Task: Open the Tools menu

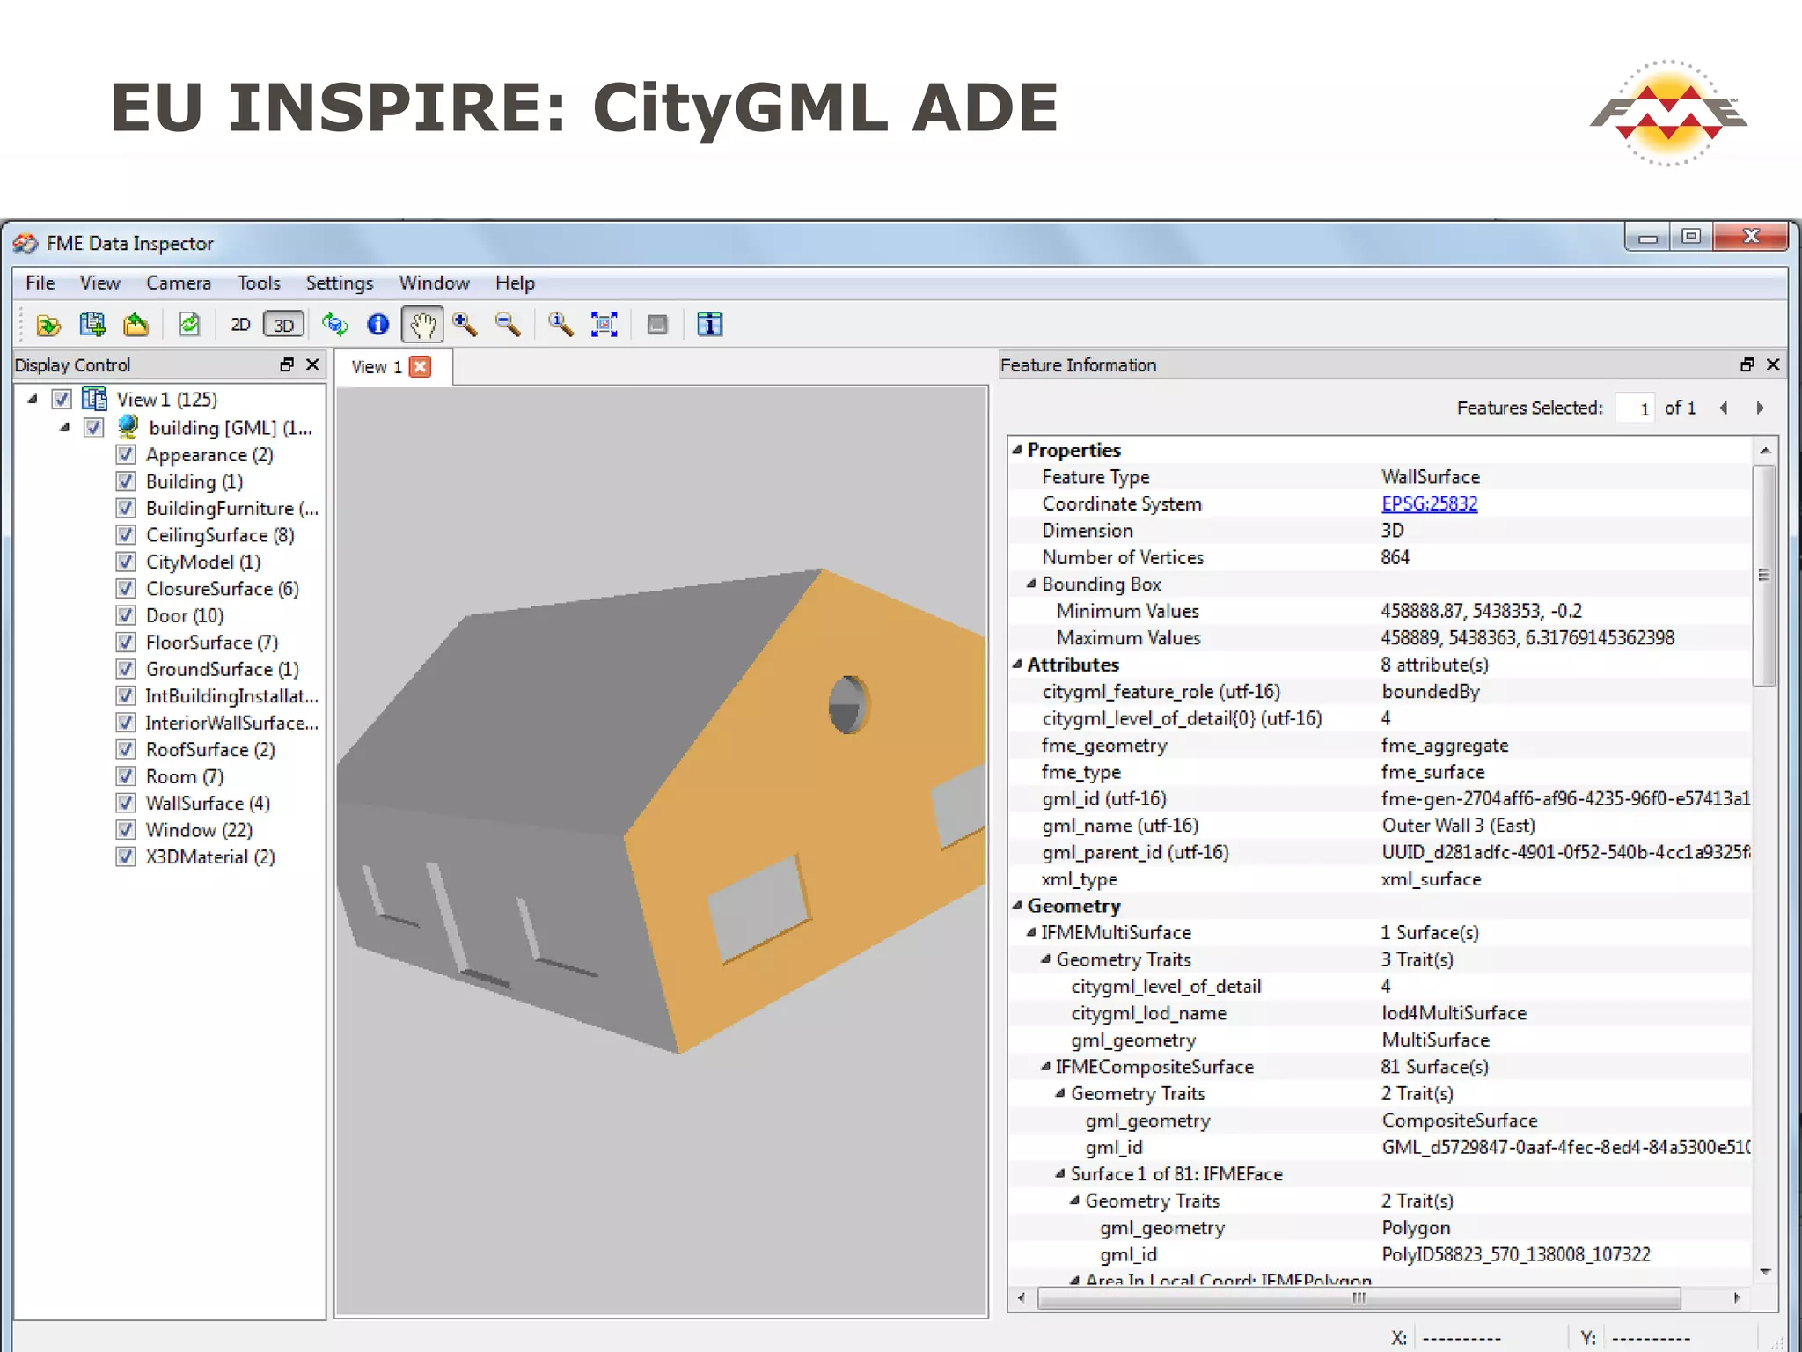Action: pos(259,283)
